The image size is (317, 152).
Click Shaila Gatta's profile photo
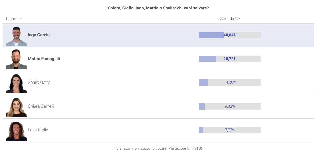[x=16, y=83]
